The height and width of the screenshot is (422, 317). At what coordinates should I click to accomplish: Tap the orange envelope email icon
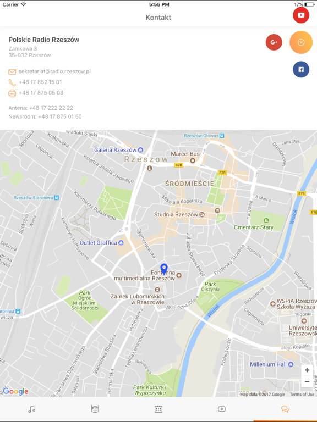[12, 72]
